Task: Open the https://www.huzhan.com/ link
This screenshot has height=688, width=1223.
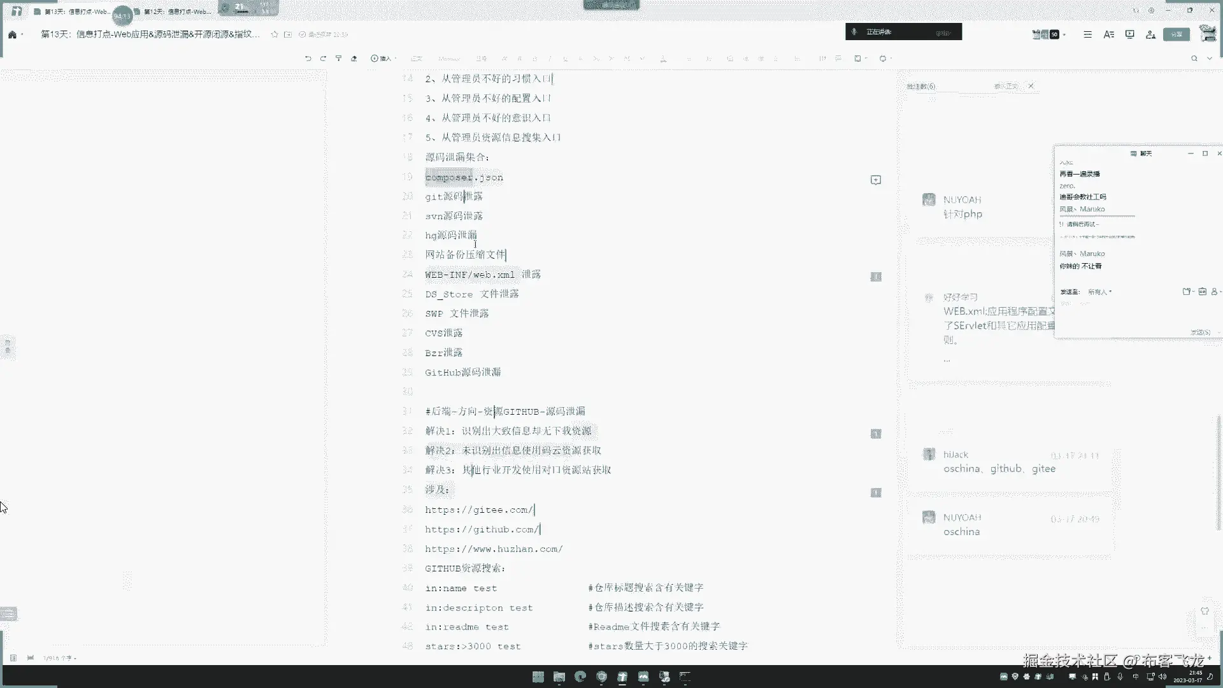Action: [x=494, y=548]
